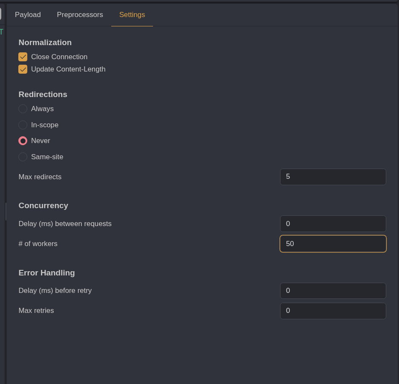Viewport: 399px width, 384px height.
Task: Click the delay between requests input box
Action: 332,224
